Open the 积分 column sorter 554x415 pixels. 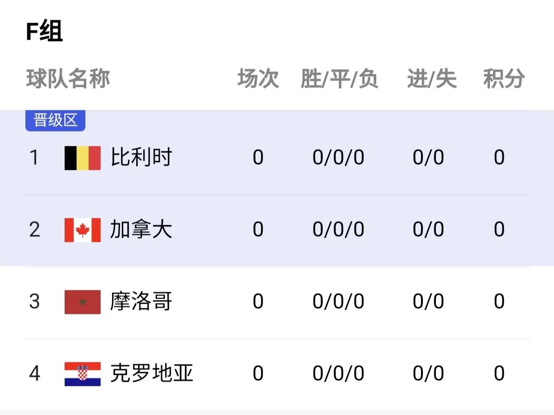click(x=505, y=78)
